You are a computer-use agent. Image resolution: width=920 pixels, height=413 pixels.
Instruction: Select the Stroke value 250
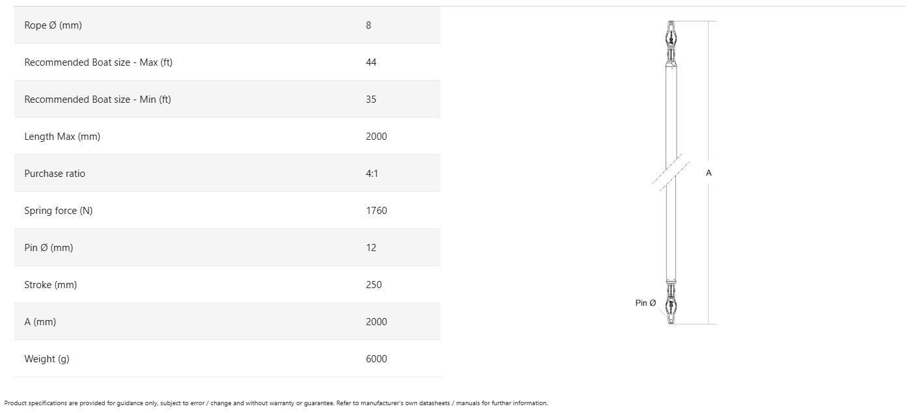[373, 285]
